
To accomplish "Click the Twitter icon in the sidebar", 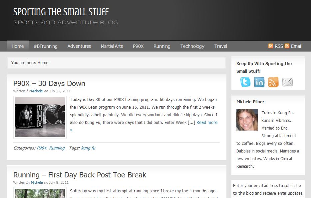I will point(245,82).
